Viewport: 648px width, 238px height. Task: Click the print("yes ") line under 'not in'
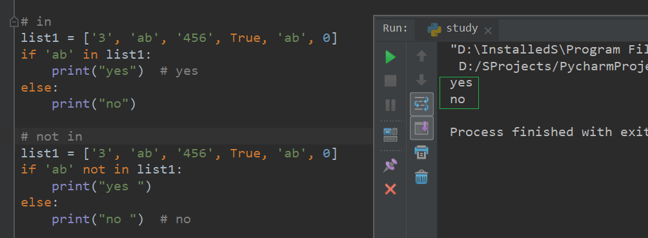(102, 186)
